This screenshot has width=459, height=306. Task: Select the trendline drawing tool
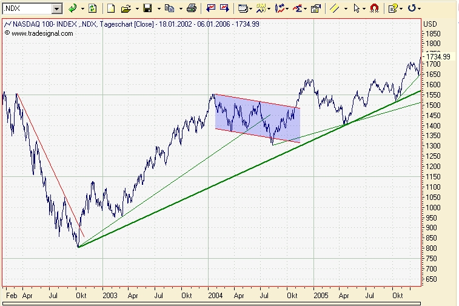[x=335, y=8]
